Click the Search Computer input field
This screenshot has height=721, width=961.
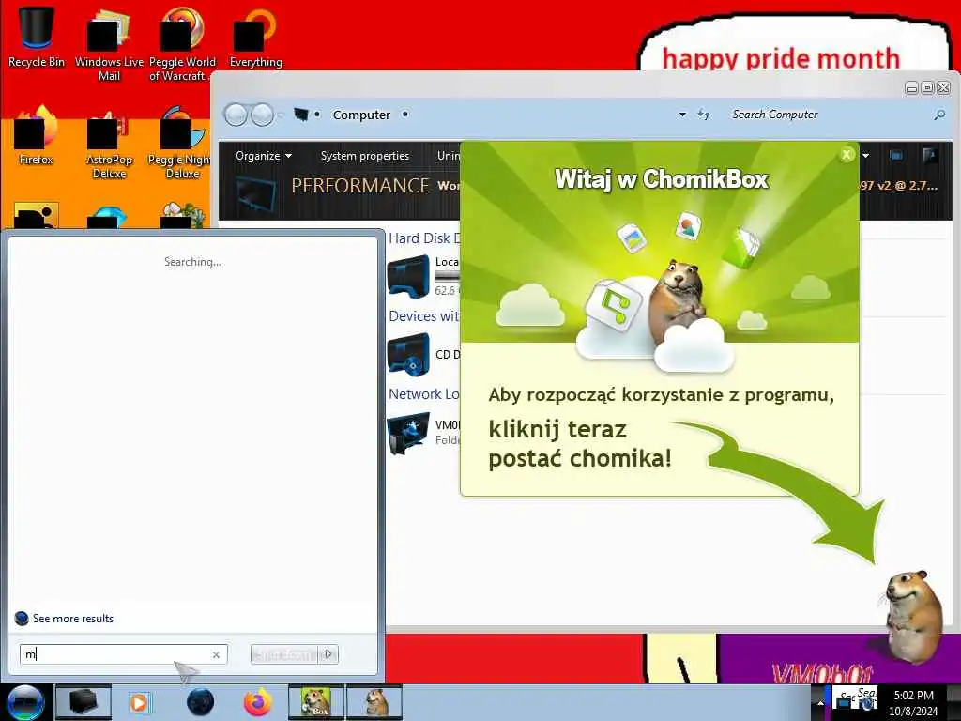(x=828, y=115)
